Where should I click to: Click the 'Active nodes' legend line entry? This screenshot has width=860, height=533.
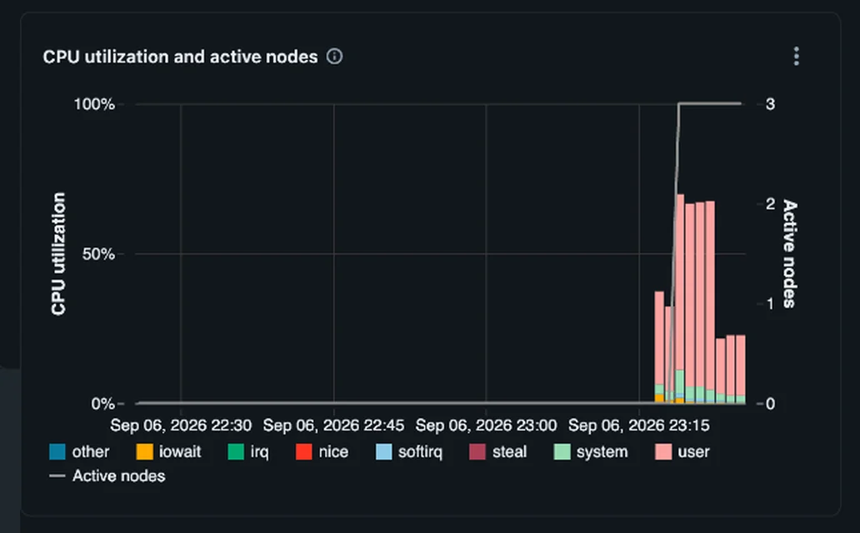[107, 476]
